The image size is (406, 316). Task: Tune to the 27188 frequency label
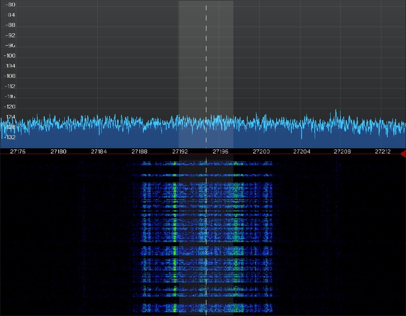point(139,151)
